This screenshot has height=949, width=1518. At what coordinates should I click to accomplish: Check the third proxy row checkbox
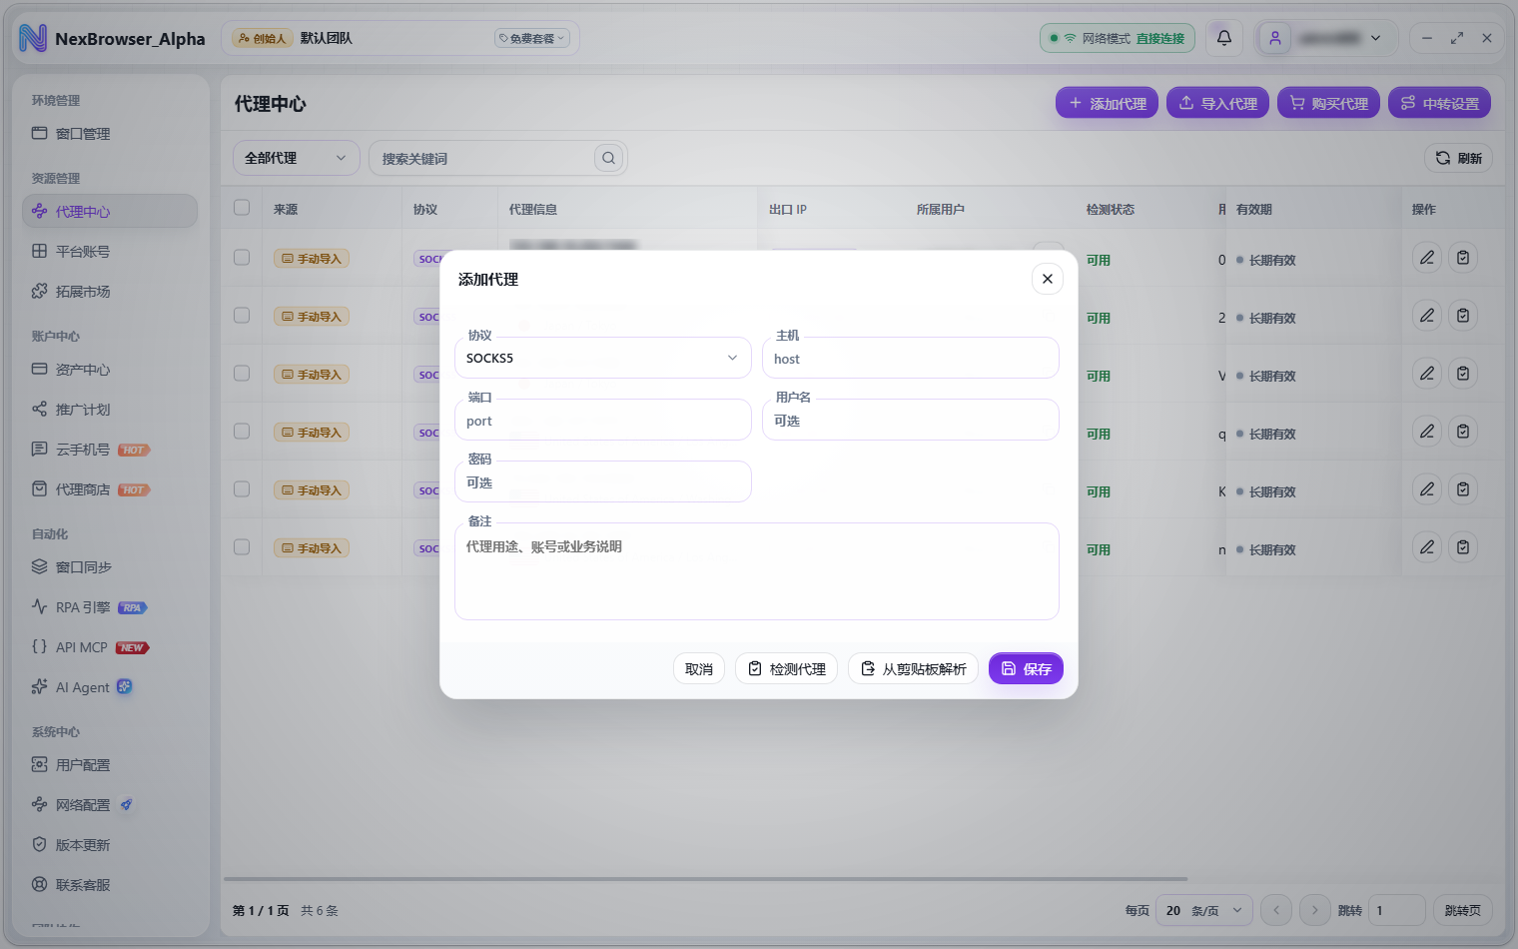(x=242, y=374)
